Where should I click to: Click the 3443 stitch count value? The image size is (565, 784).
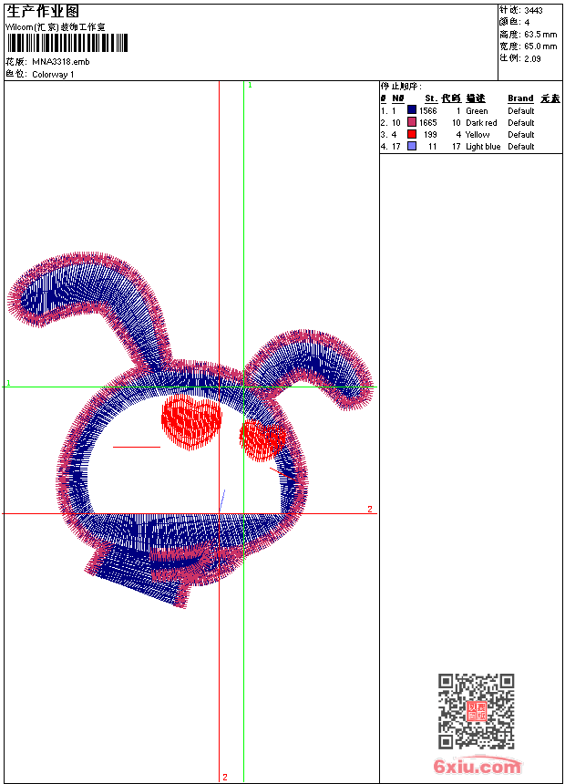pyautogui.click(x=533, y=11)
